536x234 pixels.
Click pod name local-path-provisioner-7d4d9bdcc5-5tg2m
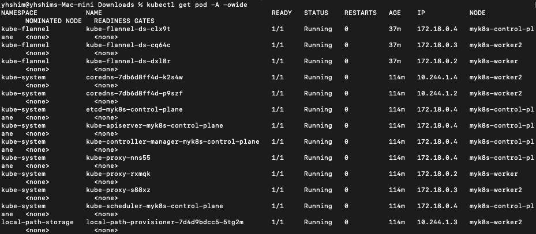(x=164, y=222)
